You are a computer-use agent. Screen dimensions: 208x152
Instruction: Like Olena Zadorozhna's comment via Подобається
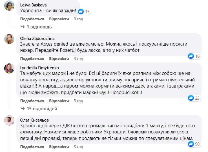point(32,59)
